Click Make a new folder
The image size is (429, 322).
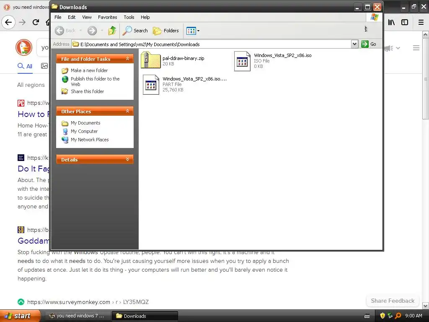89,70
